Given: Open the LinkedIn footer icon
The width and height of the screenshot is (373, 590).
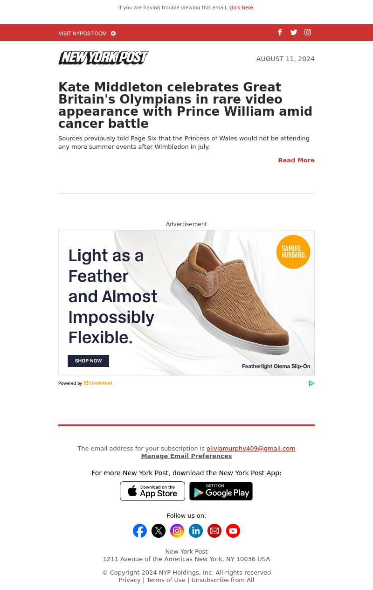Looking at the screenshot, I should [x=196, y=531].
